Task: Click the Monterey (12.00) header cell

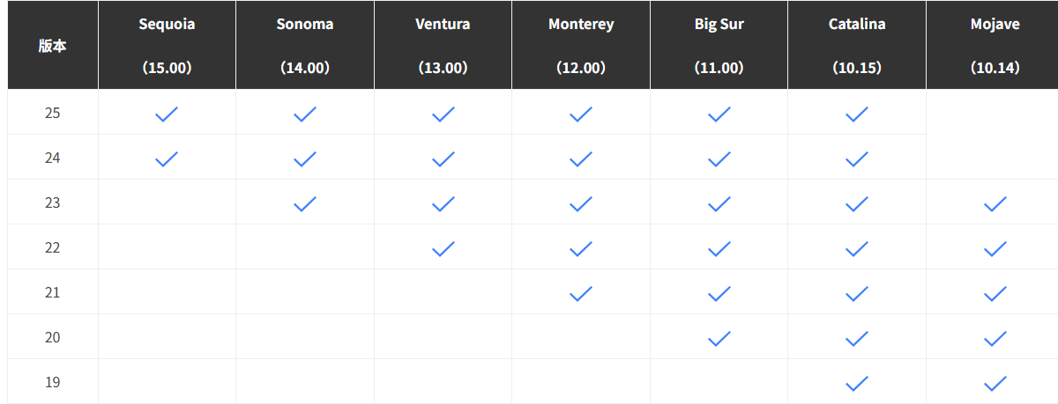Action: 581,46
